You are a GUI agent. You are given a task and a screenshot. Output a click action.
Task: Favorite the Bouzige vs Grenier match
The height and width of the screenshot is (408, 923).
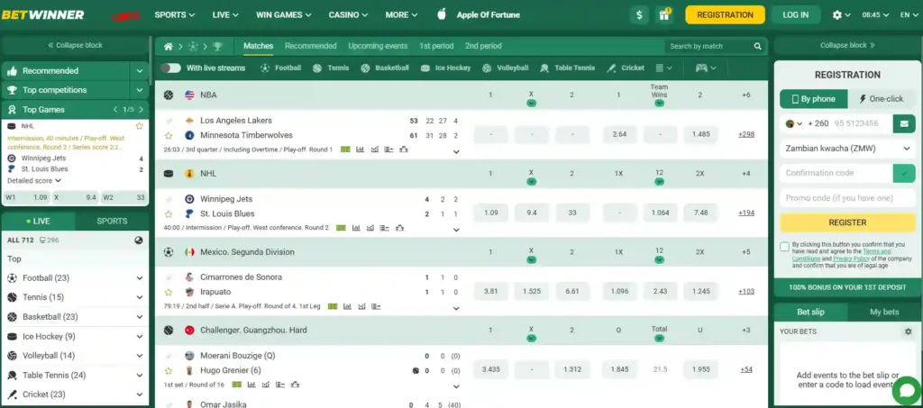pyautogui.click(x=169, y=371)
